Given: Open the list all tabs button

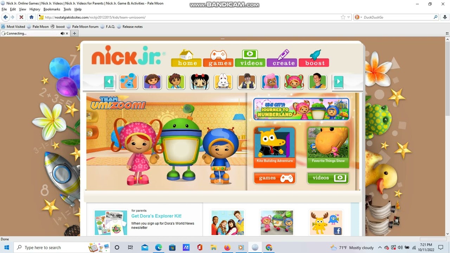Looking at the screenshot, I should click(448, 33).
